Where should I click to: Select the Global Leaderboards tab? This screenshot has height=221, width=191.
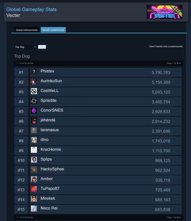click(x=53, y=30)
